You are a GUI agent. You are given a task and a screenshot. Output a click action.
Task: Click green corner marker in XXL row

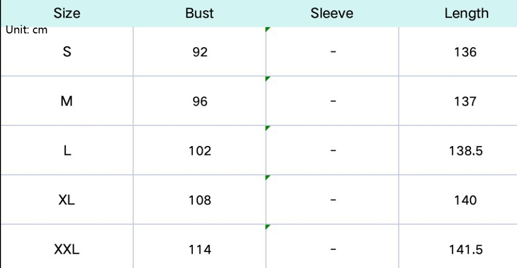(x=268, y=227)
